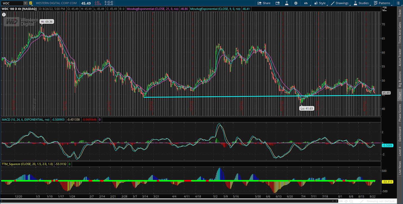Open the Studies menu
403x204 pixels.
361,3
